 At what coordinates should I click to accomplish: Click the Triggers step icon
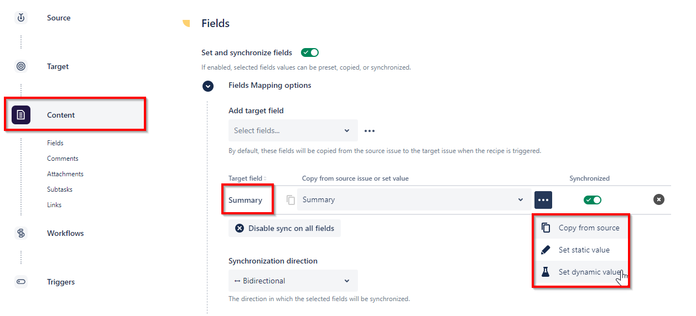(x=21, y=282)
